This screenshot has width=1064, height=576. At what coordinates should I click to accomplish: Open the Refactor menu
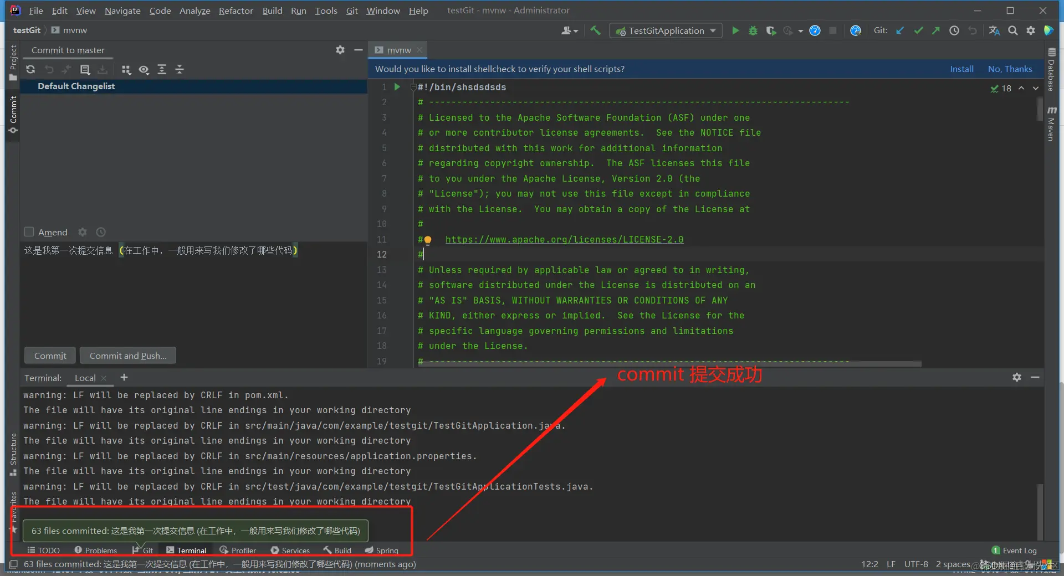click(236, 11)
